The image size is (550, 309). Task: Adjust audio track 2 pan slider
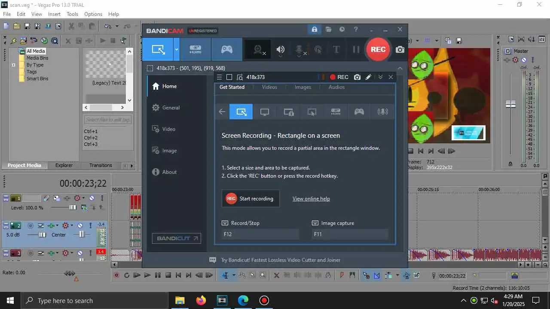point(81,234)
